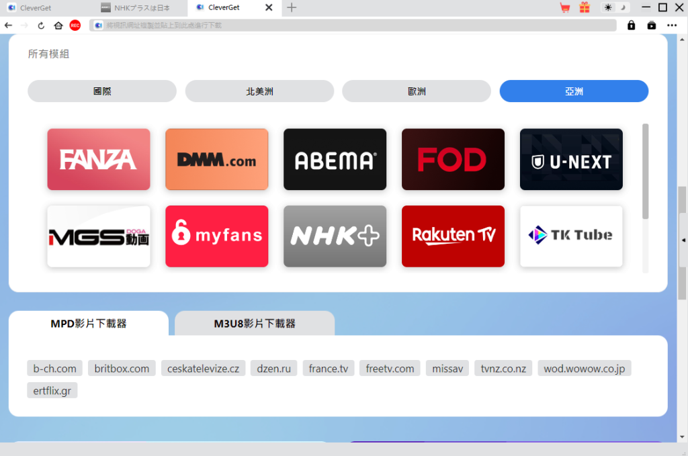
Task: Click the back navigation arrow
Action: tap(8, 26)
